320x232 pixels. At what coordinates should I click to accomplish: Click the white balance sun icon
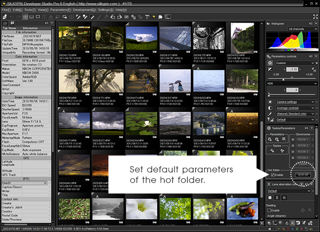270,102
